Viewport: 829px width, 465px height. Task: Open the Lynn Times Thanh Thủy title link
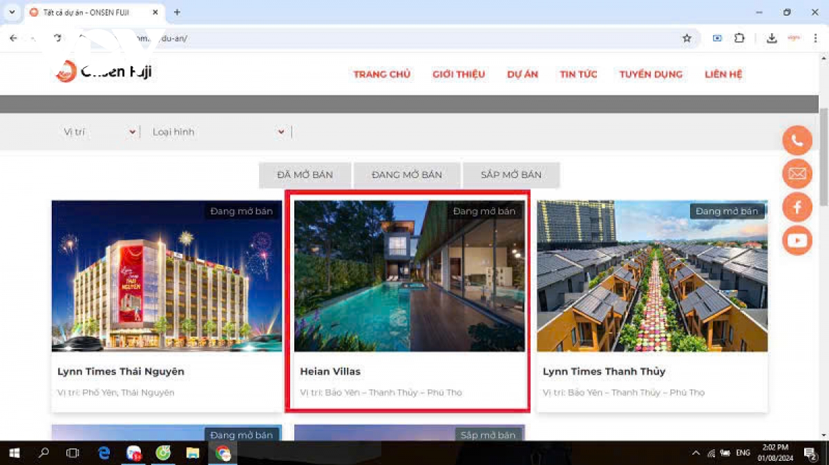click(604, 371)
